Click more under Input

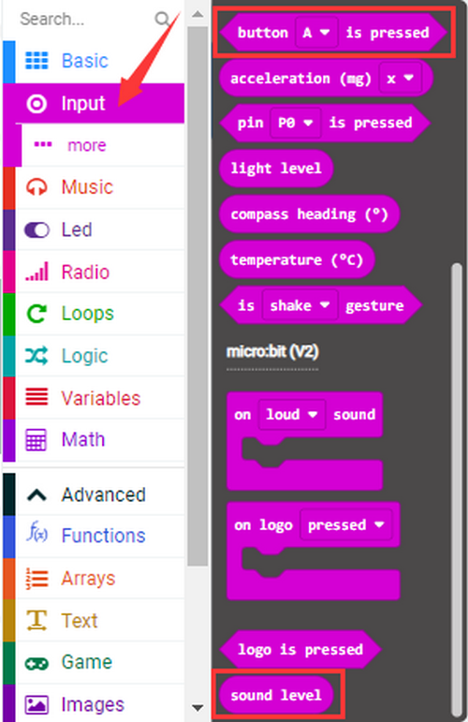(87, 145)
